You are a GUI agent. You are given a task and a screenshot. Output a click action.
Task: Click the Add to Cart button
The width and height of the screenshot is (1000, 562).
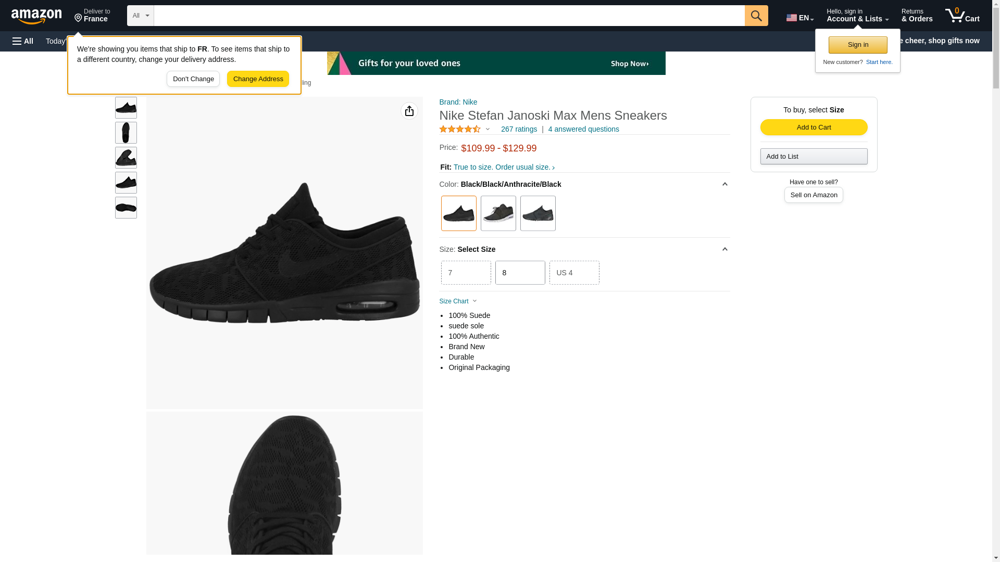point(813,127)
